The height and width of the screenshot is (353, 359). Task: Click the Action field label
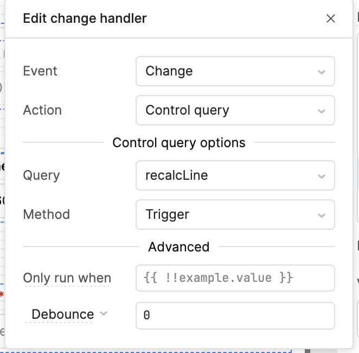(42, 110)
